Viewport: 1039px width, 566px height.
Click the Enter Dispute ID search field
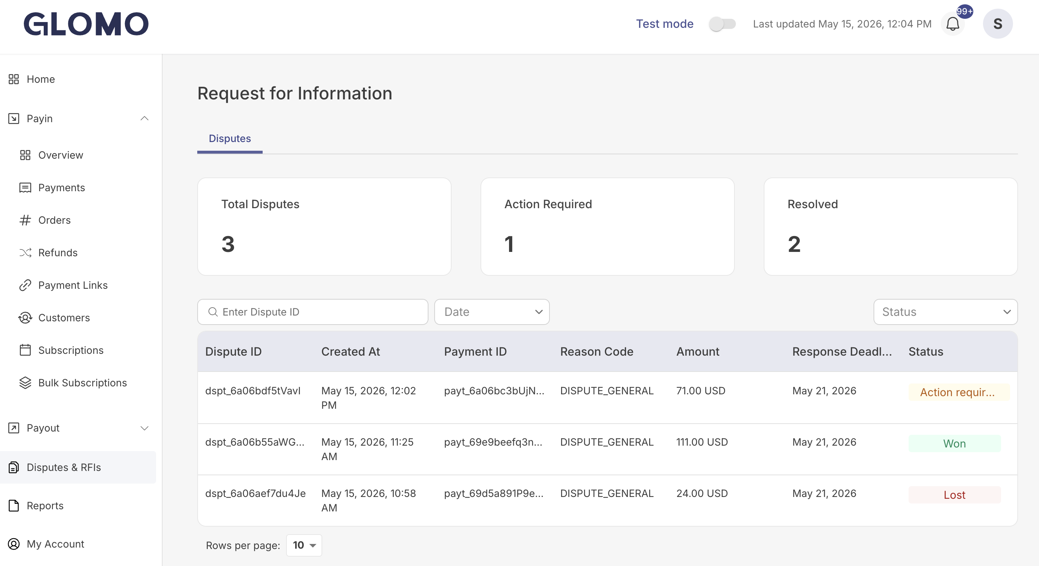(312, 312)
